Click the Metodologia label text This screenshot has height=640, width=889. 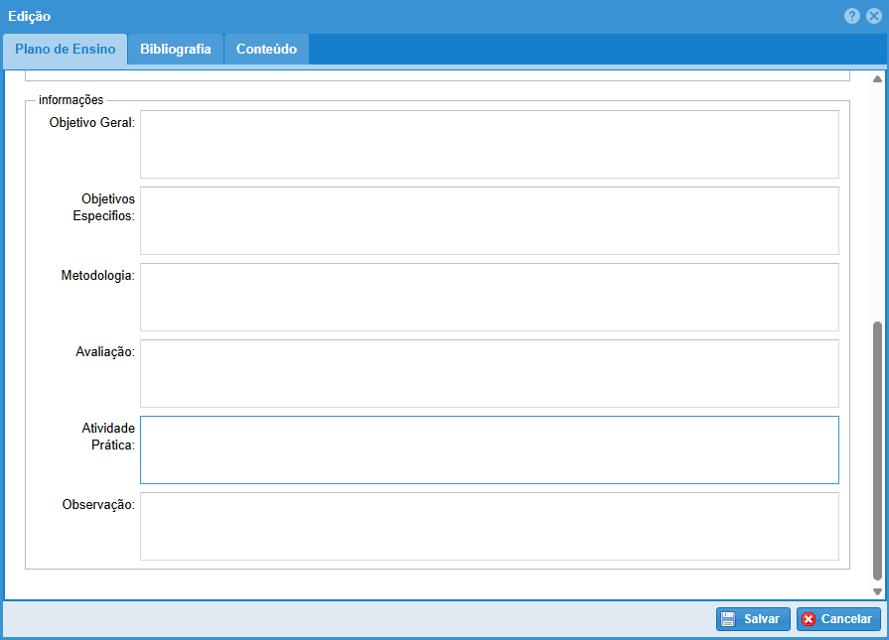[x=97, y=275]
